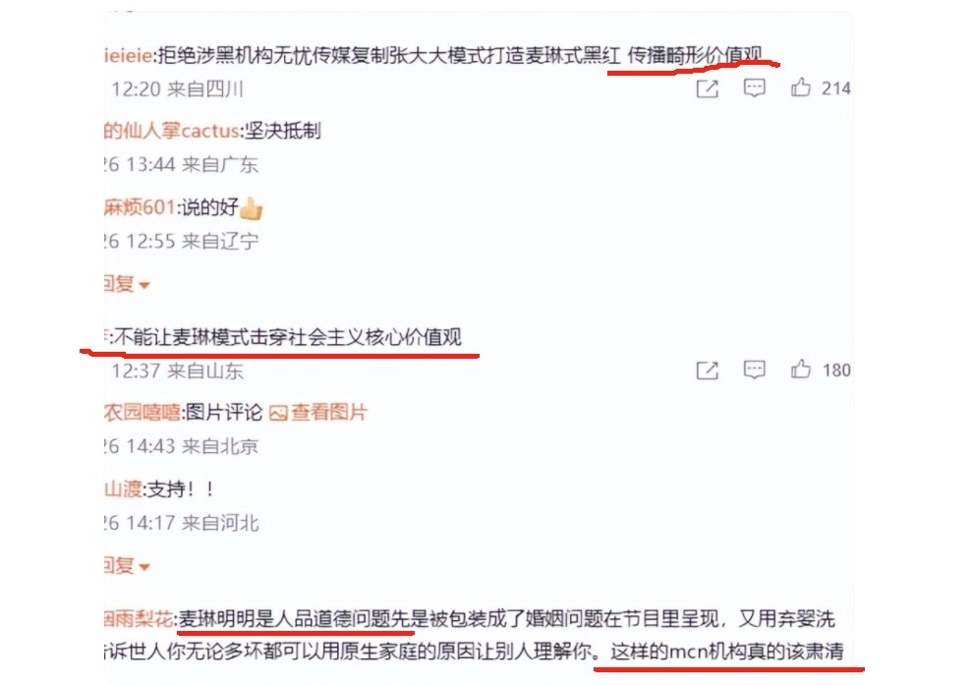Like the comment with 180 likes
Image resolution: width=971 pixels, height=685 pixels.
[800, 370]
